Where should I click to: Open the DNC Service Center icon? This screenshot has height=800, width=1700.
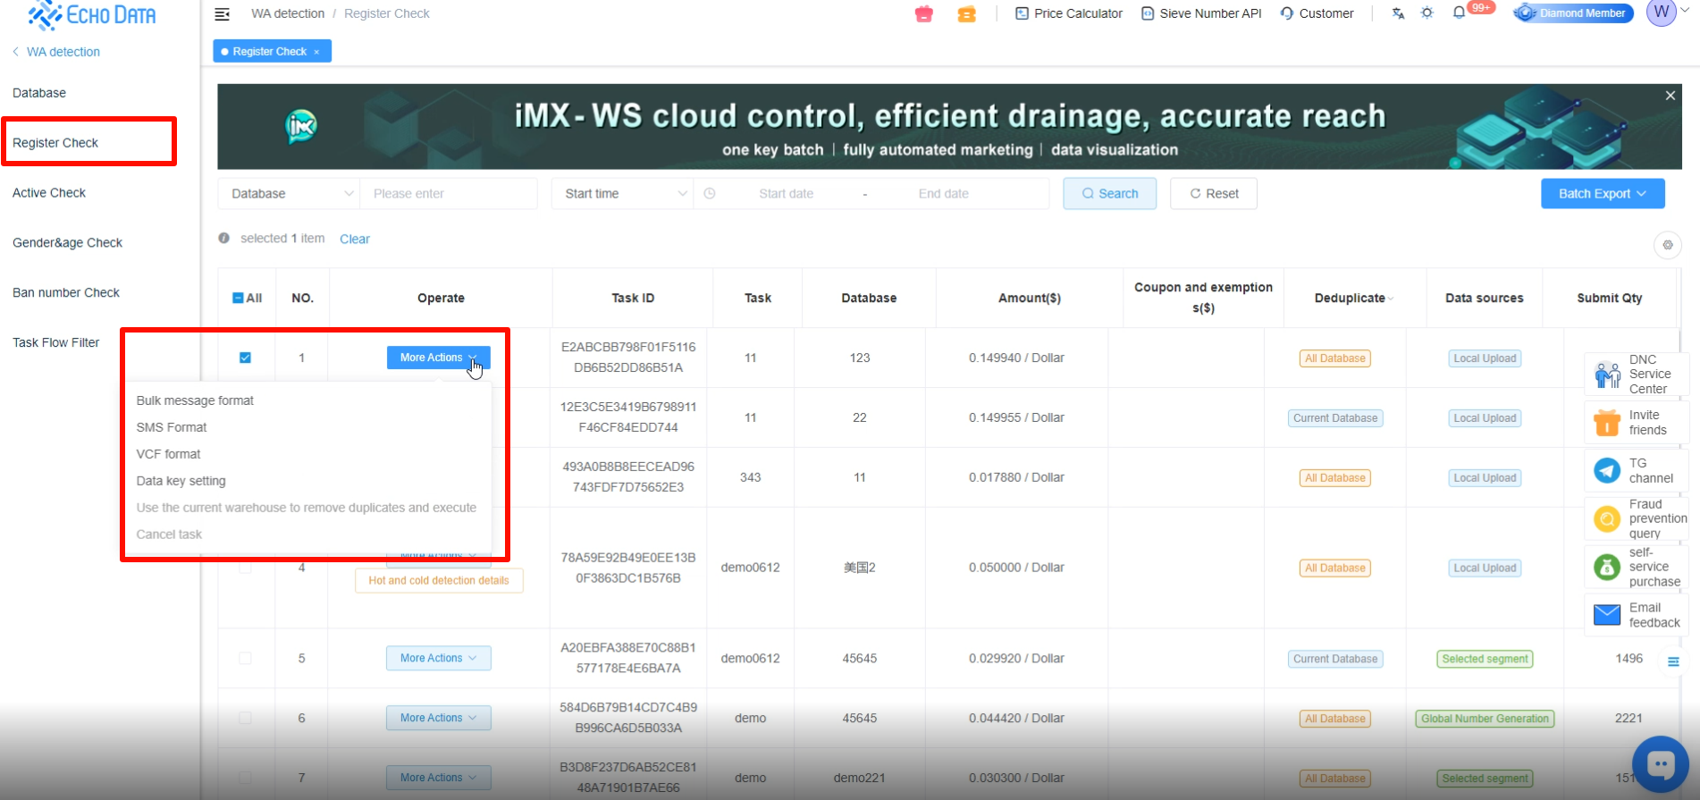[x=1607, y=375]
